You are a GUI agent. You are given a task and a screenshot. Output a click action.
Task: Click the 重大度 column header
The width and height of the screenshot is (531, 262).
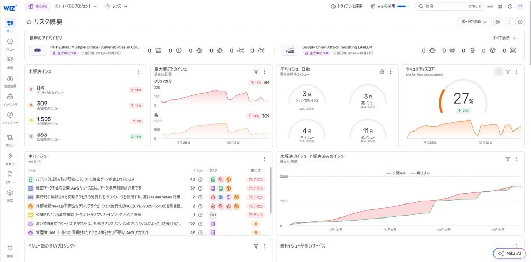[256, 170]
